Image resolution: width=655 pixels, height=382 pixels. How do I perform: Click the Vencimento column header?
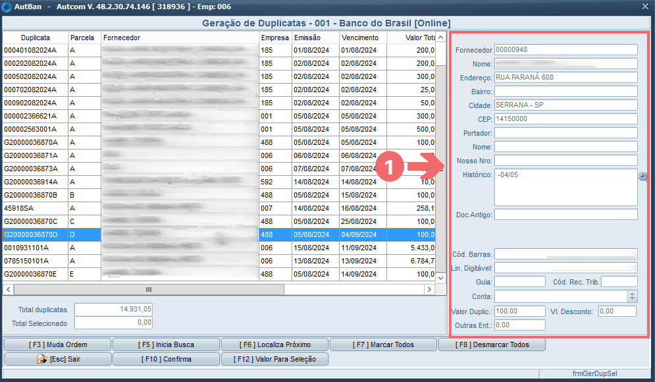pyautogui.click(x=363, y=38)
